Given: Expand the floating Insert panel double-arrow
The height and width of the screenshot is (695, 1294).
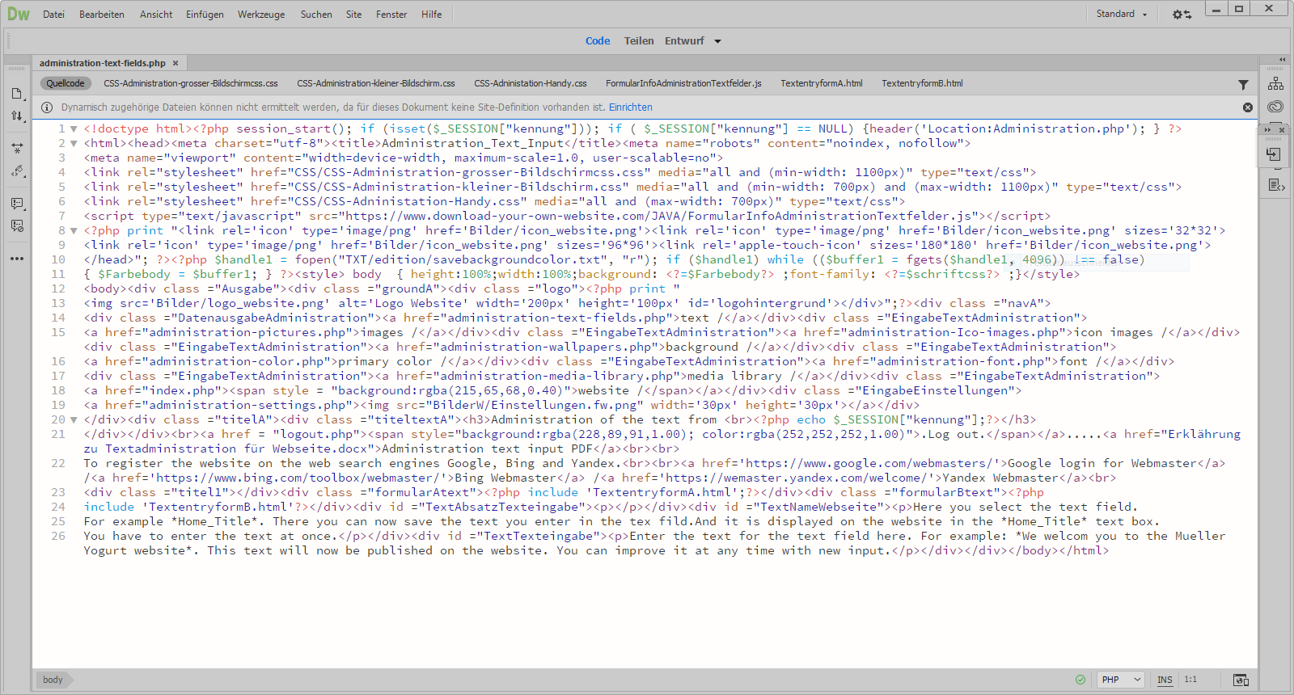Looking at the screenshot, I should (1268, 129).
